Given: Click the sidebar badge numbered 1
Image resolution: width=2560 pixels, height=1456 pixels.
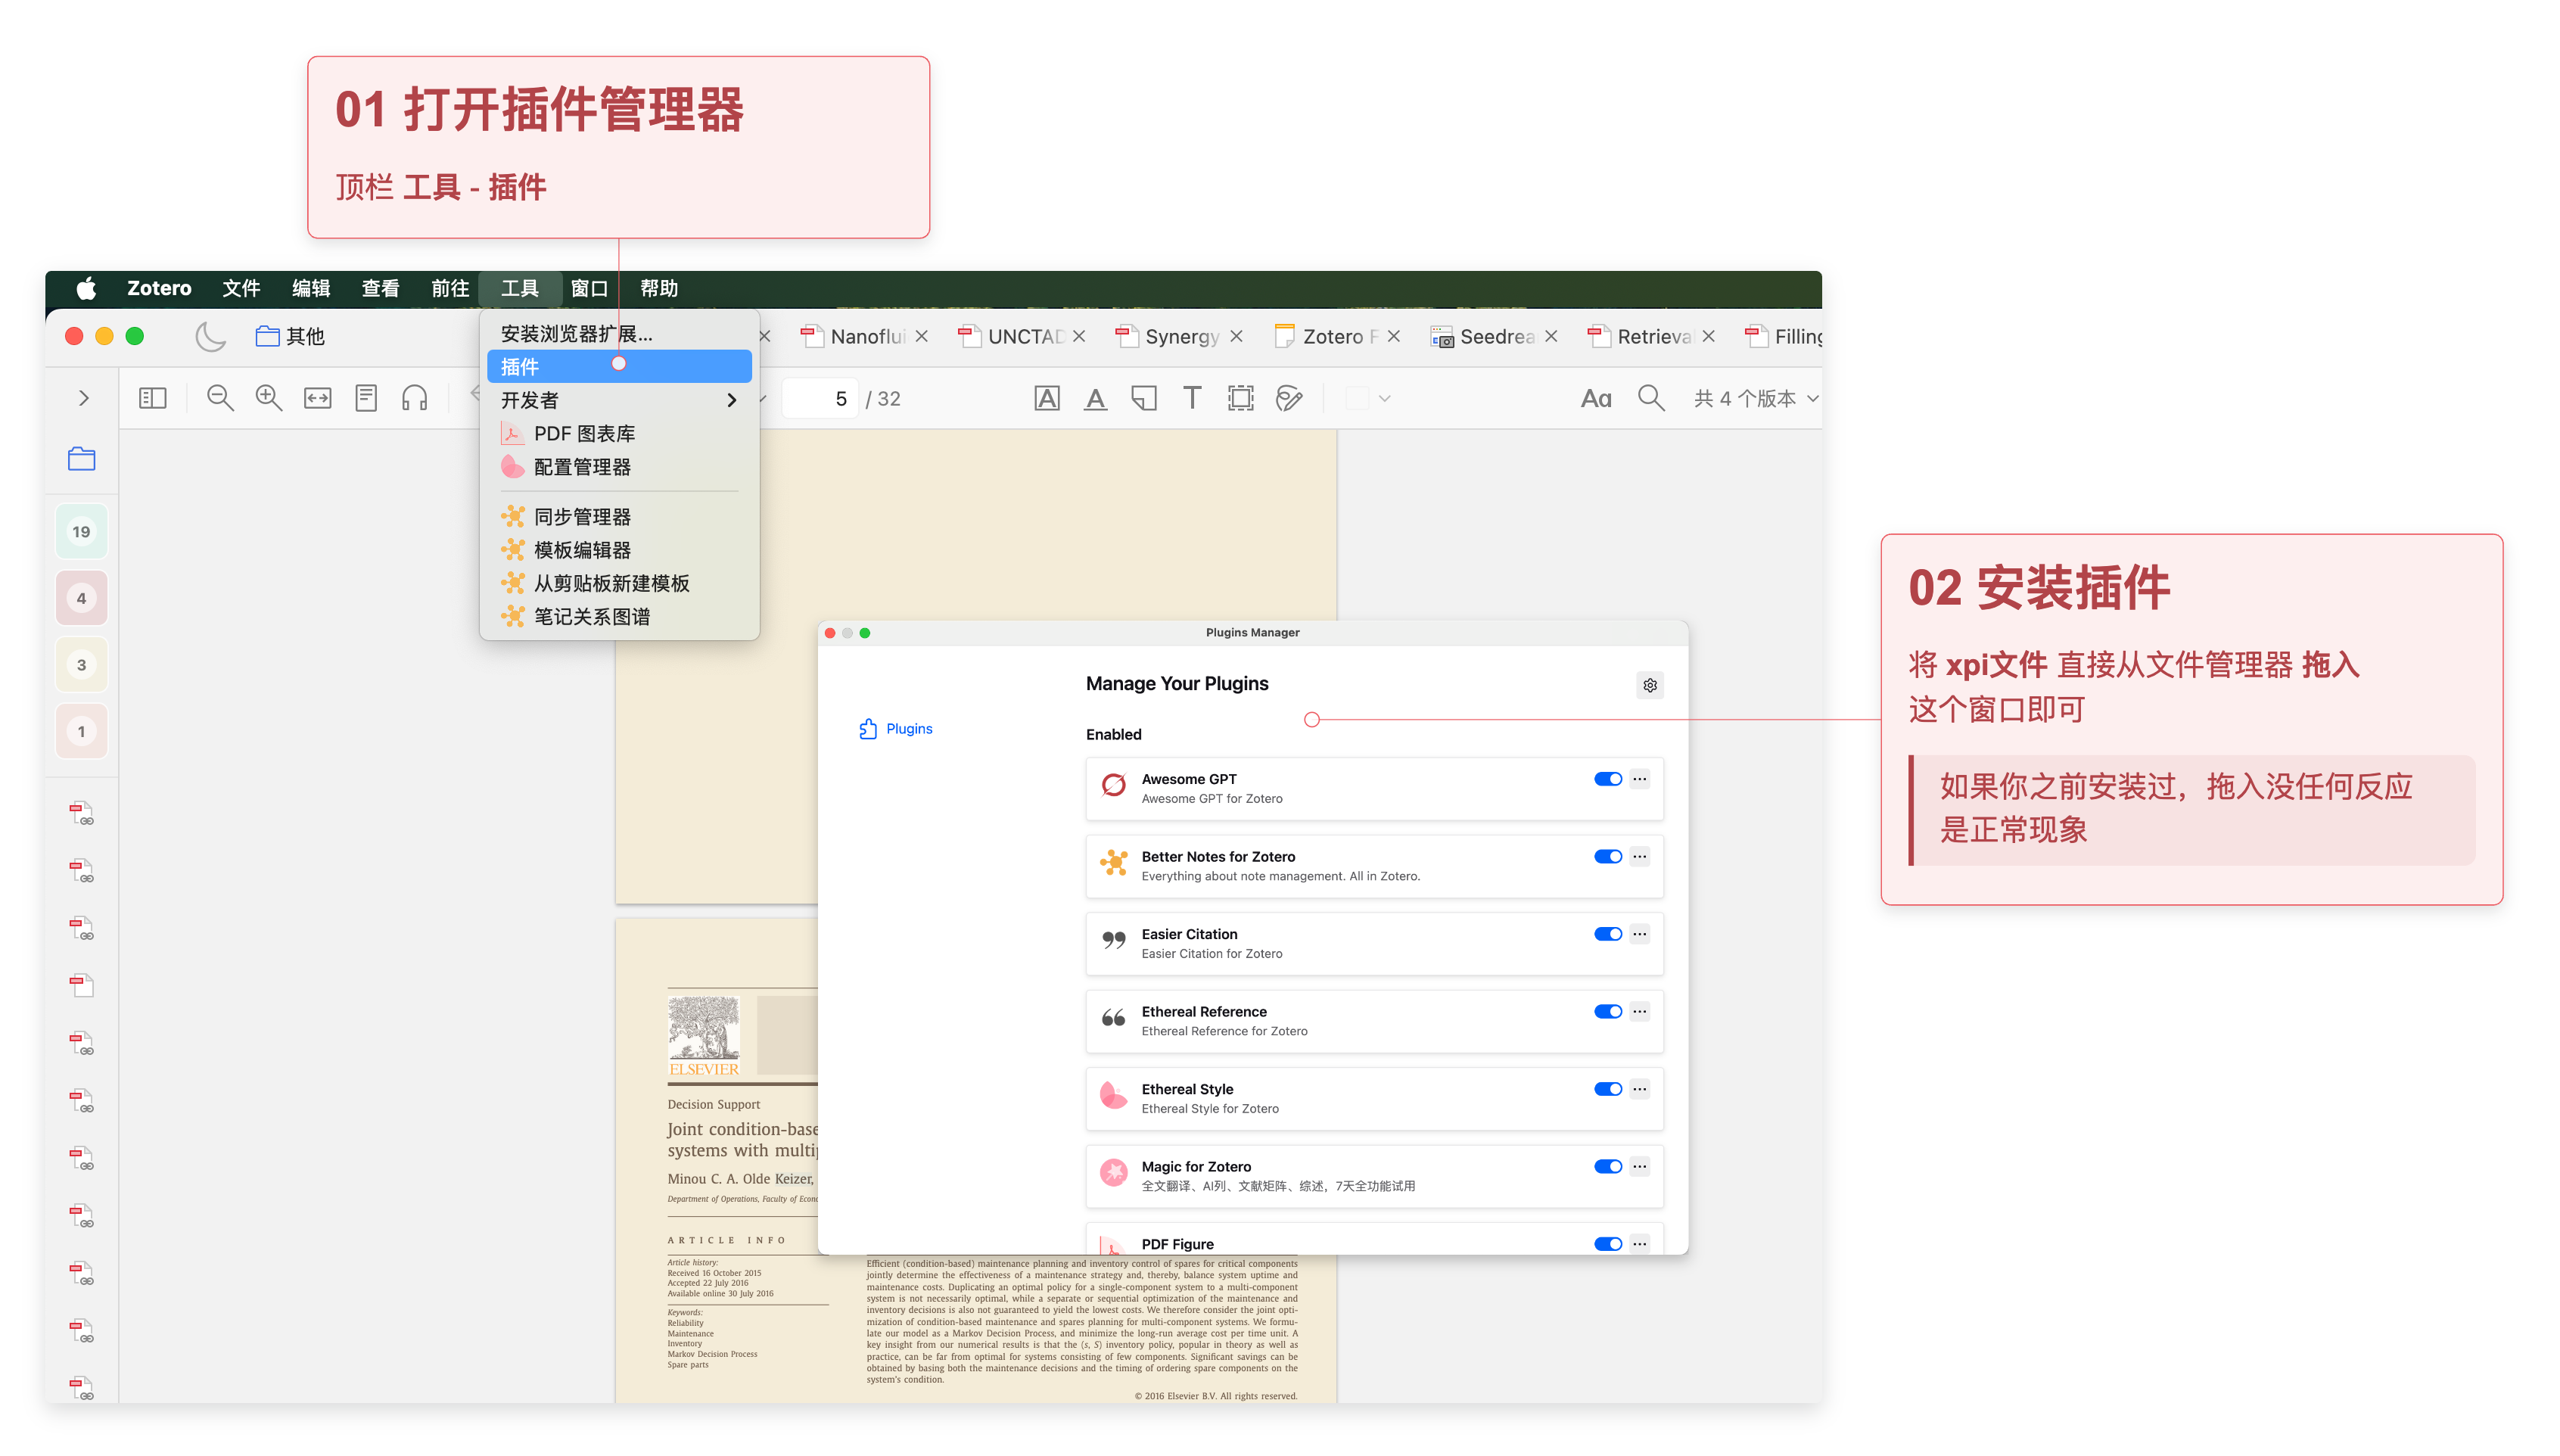Looking at the screenshot, I should tap(82, 732).
